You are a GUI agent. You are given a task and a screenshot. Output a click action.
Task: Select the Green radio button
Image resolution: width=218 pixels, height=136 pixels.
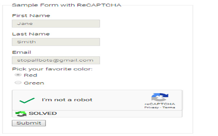pos(18,83)
